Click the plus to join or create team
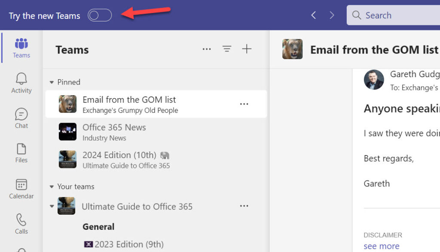 [x=247, y=49]
